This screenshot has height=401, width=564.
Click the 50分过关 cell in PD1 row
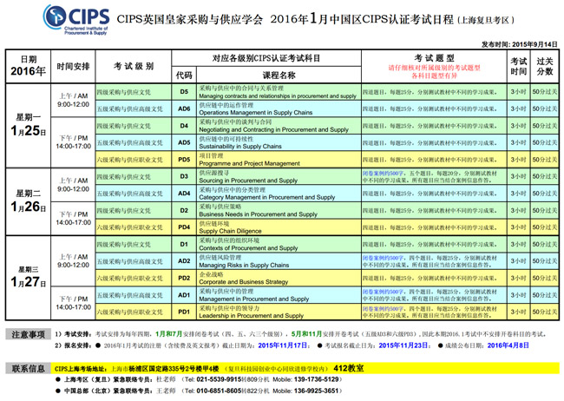(x=545, y=312)
